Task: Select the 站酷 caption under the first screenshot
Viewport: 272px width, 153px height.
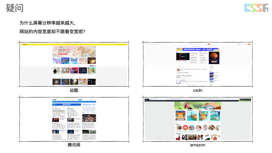Action: tap(74, 90)
